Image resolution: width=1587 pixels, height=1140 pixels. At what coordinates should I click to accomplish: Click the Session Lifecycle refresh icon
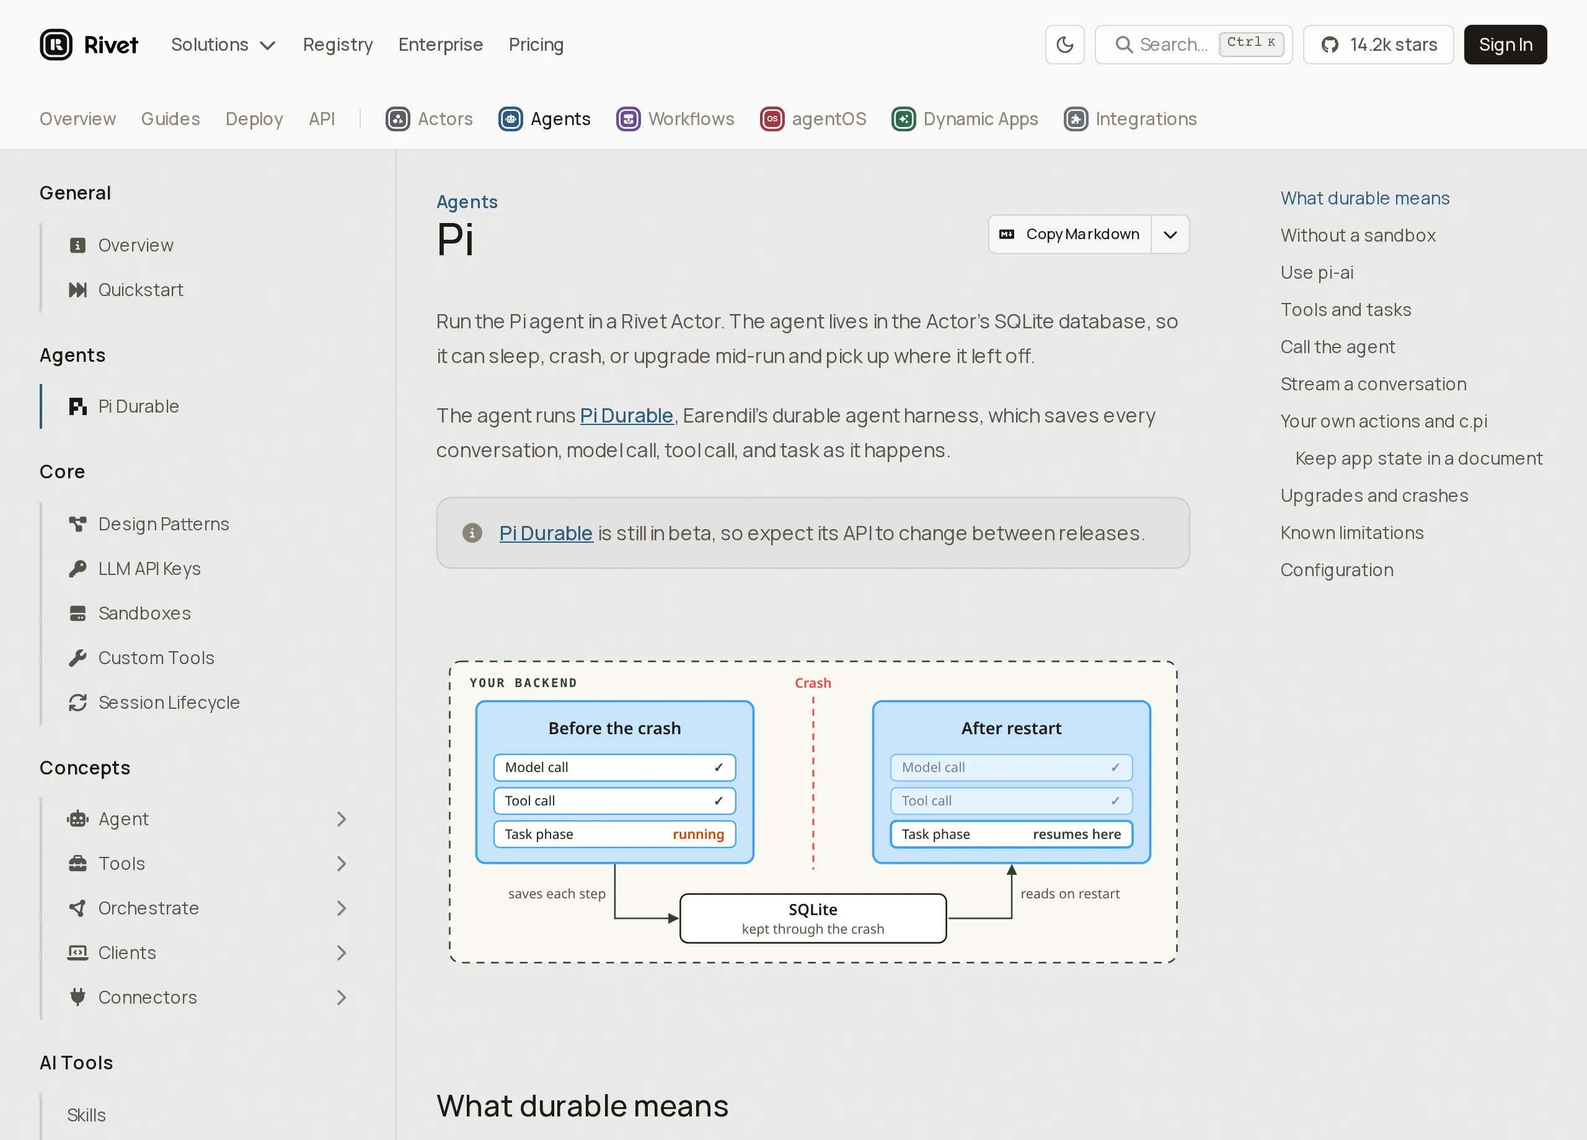(x=77, y=702)
